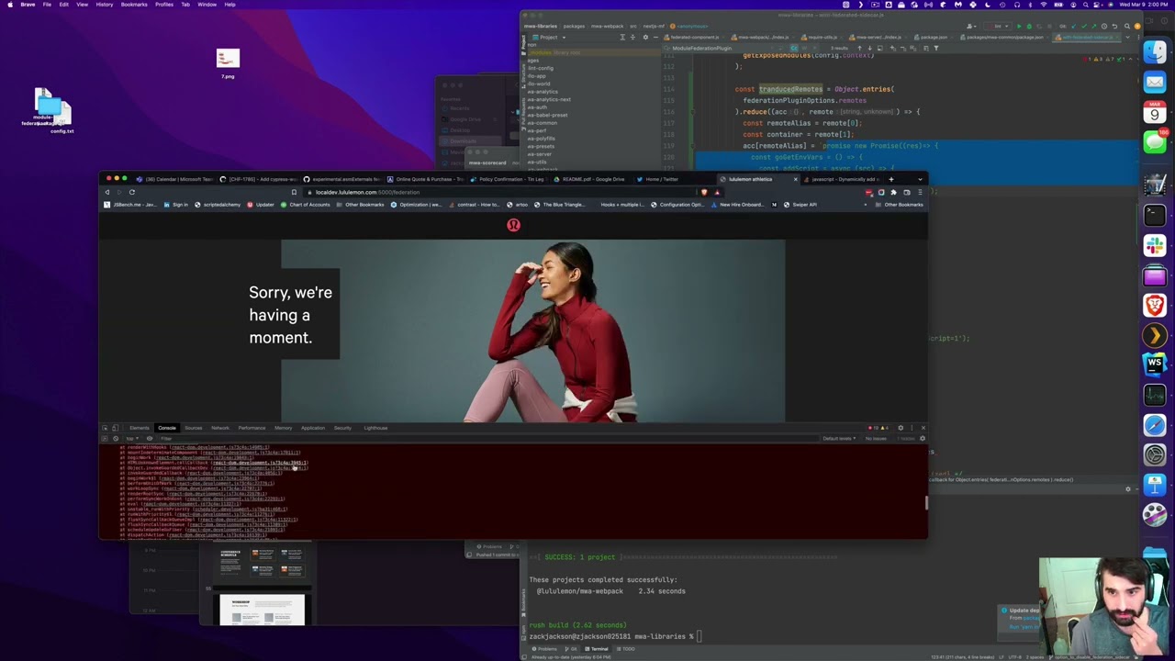Click the search filter funnel icon in WebStorm
Screen dimensions: 1175x661
point(935,48)
